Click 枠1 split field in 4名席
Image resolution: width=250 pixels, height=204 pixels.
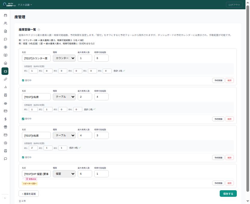coord(33,148)
